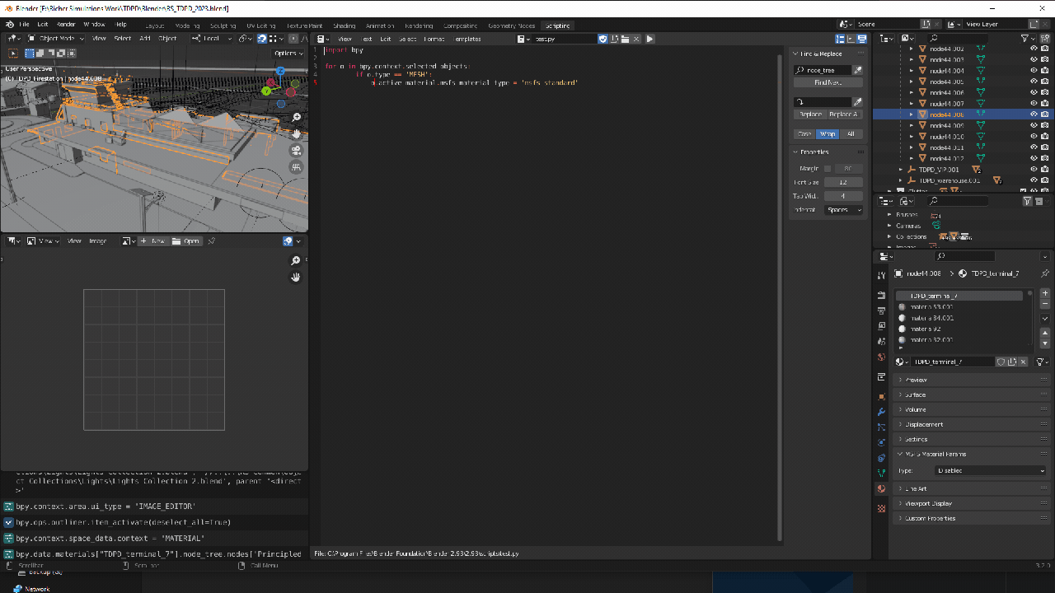This screenshot has width=1055, height=593.
Task: Run the script with the play button
Action: pos(649,39)
